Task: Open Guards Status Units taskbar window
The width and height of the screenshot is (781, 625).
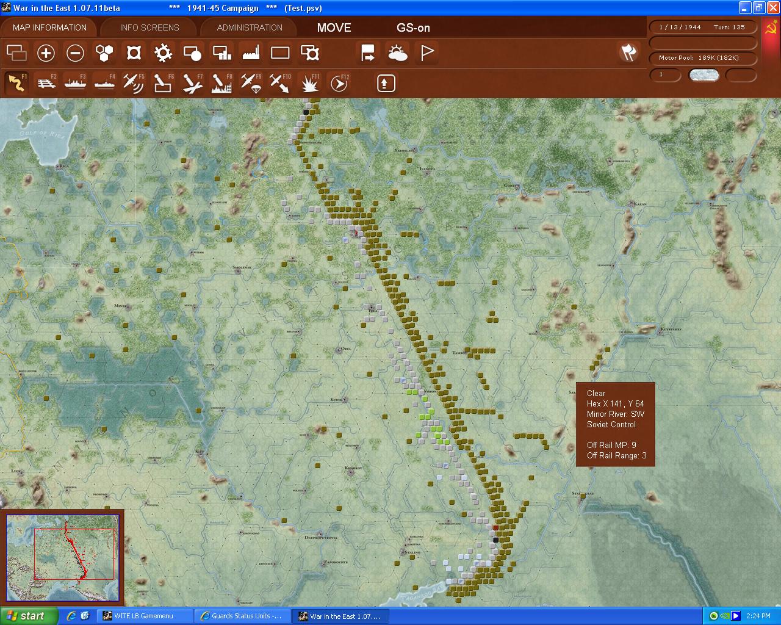Action: pos(242,616)
